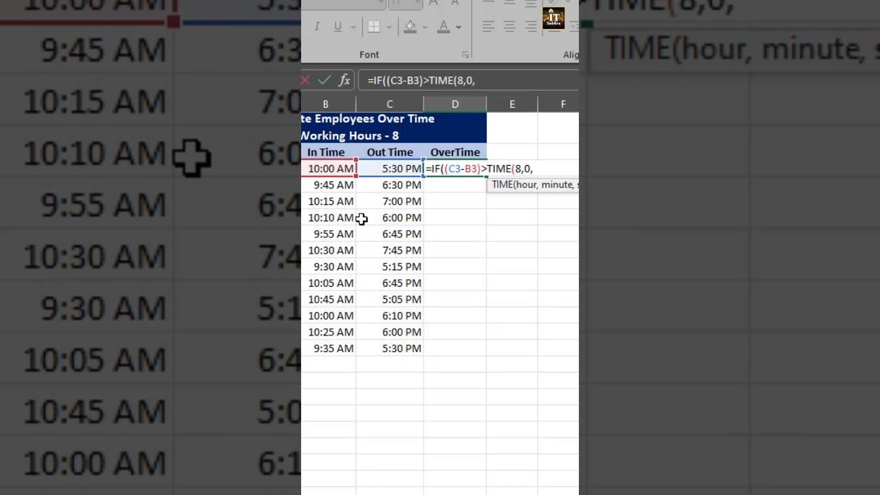Select column B header

click(328, 104)
